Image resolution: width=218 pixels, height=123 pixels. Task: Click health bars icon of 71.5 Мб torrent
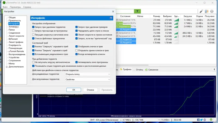177,27
